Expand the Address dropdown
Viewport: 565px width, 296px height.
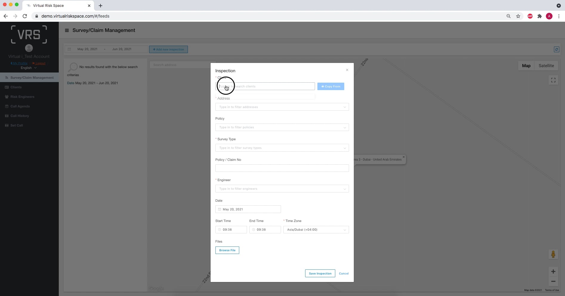[282, 107]
